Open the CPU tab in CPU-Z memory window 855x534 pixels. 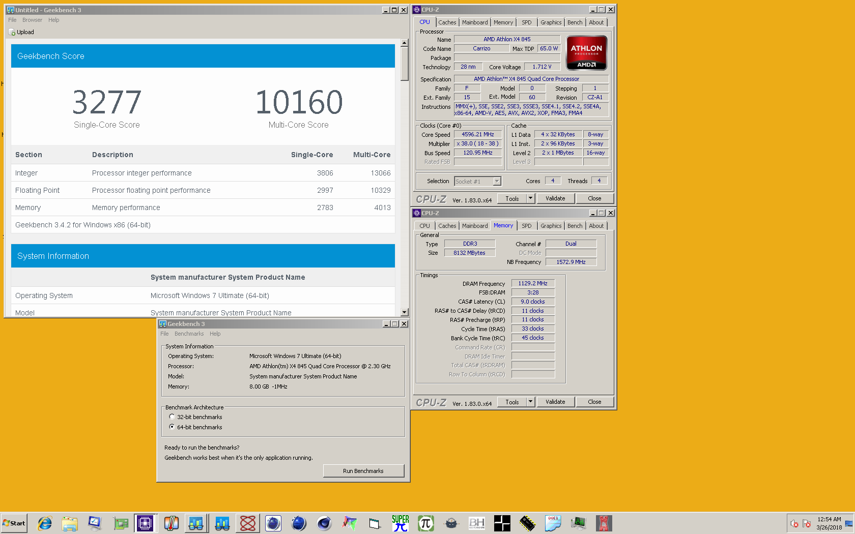coord(425,226)
